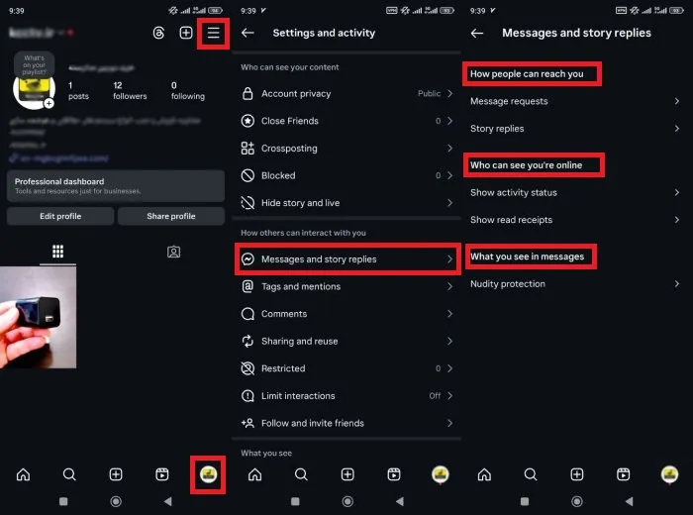Viewport: 693px width, 515px height.
Task: Expand Limit interactions chevron
Action: coord(449,395)
